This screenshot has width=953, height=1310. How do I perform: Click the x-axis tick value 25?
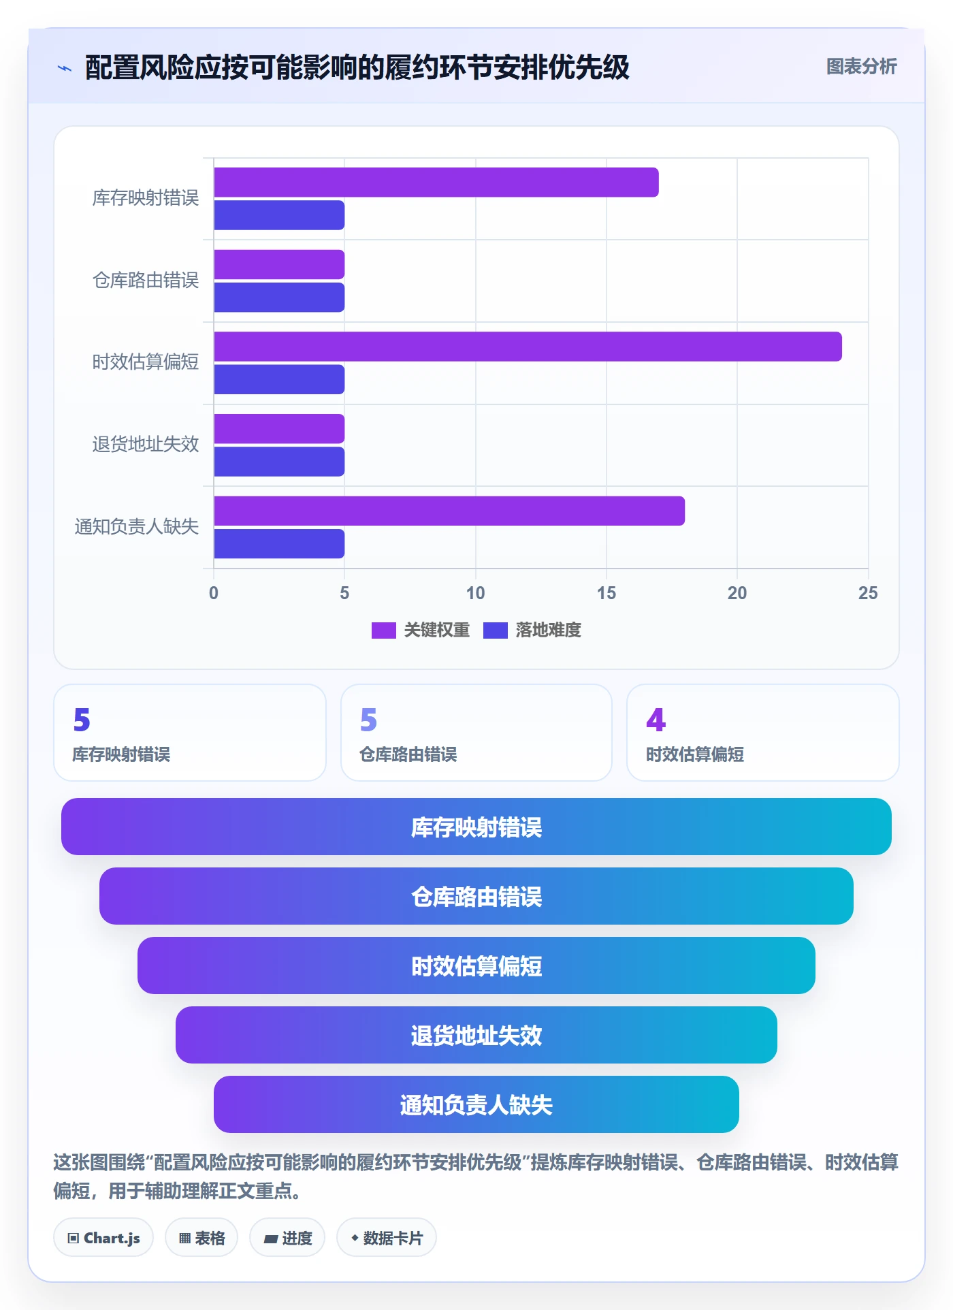tap(868, 593)
